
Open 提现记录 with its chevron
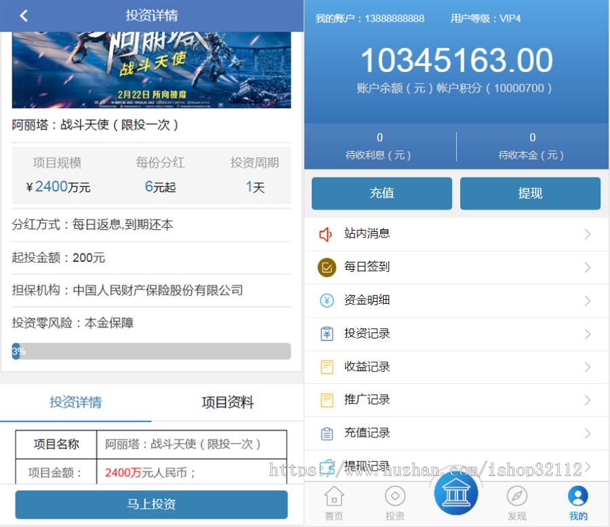point(587,466)
